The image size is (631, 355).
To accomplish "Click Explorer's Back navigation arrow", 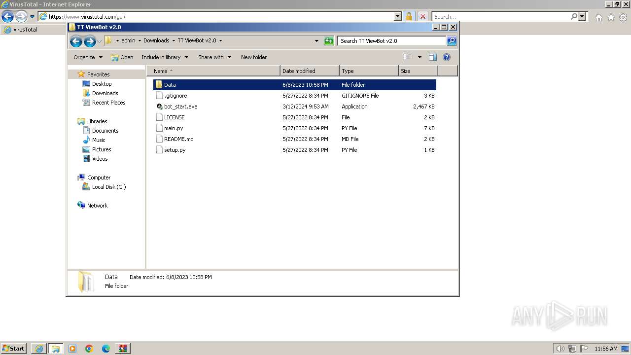I will coord(76,41).
